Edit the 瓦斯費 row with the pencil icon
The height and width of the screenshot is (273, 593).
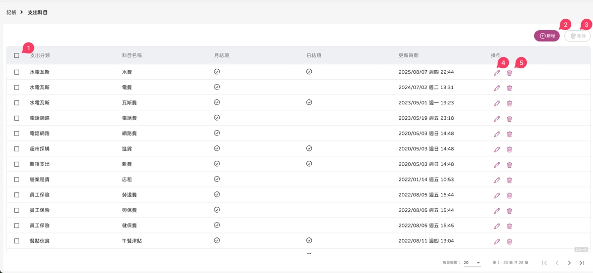497,103
